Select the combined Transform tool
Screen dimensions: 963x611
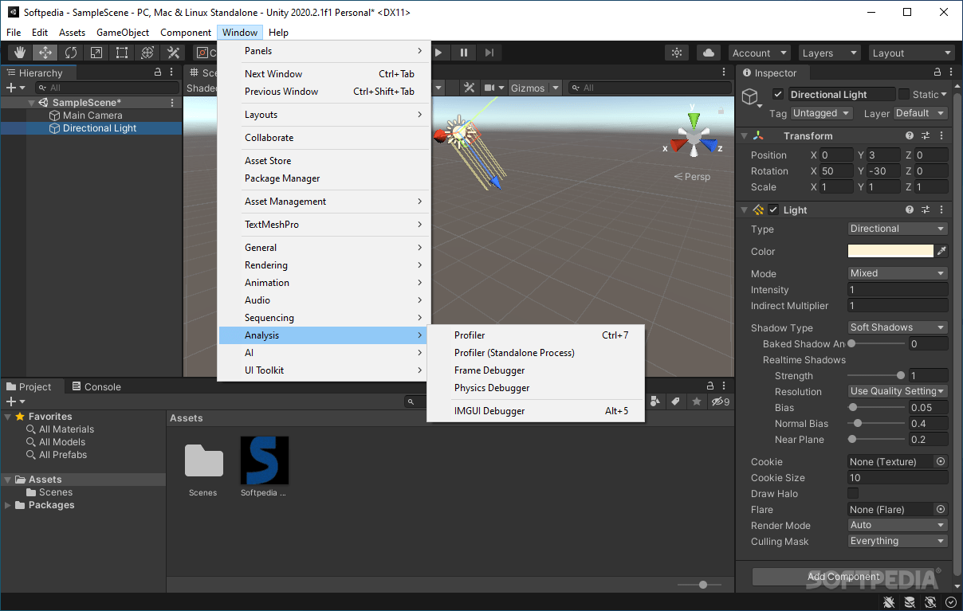tap(147, 53)
